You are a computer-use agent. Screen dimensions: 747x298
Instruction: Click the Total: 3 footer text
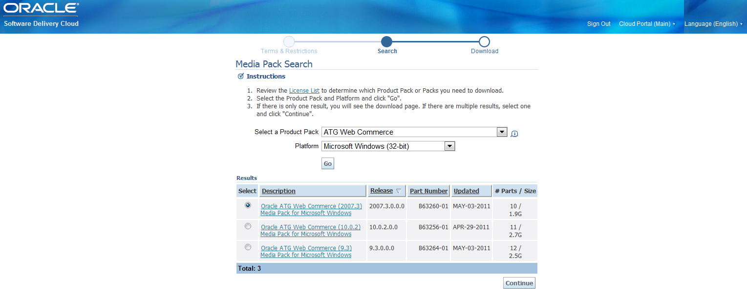point(249,269)
